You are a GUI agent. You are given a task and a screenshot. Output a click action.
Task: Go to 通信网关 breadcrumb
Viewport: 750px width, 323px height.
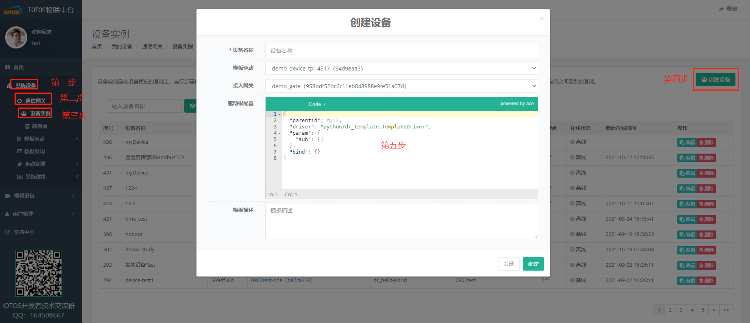point(152,46)
